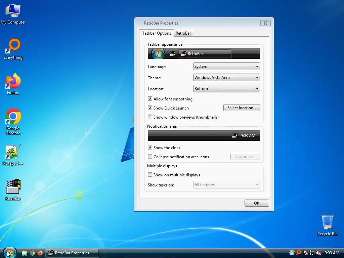Open the Start menu orb
Image resolution: width=344 pixels, height=258 pixels.
pyautogui.click(x=10, y=253)
